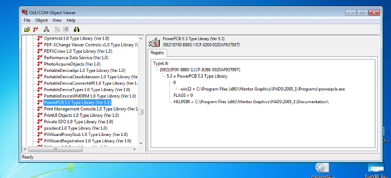This screenshot has width=391, height=178.
Task: Click the icon beside PortableDeviceTypes 1.0 entry
Action: [x=40, y=89]
